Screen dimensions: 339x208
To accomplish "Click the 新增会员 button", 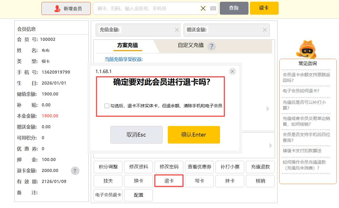I will pyautogui.click(x=66, y=9).
